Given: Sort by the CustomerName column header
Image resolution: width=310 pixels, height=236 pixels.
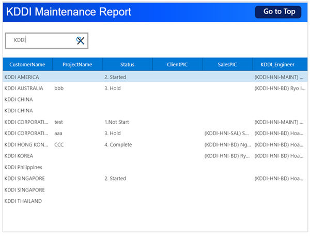Looking at the screenshot, I should click(x=27, y=64).
